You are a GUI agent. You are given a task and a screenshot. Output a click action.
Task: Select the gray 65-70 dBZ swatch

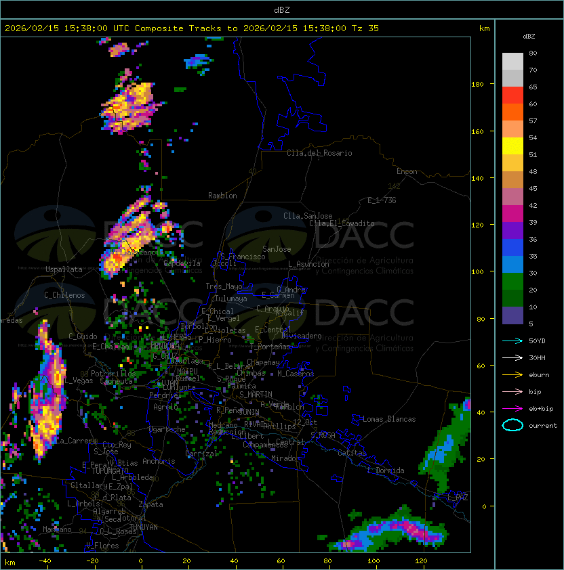tap(512, 78)
